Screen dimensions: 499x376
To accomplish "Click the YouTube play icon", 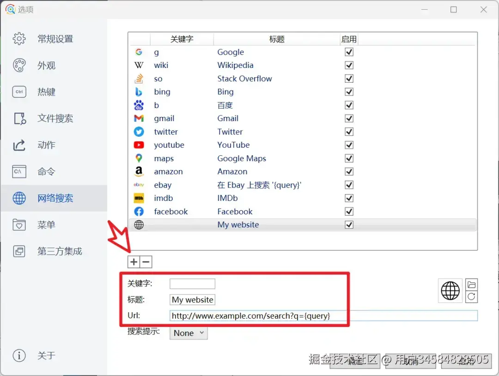I will pyautogui.click(x=139, y=145).
